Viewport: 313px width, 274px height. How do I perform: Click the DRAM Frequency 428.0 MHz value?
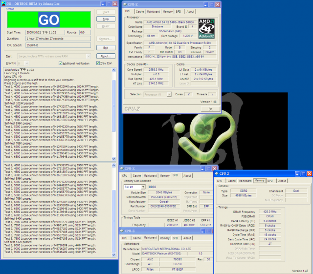click(270, 211)
